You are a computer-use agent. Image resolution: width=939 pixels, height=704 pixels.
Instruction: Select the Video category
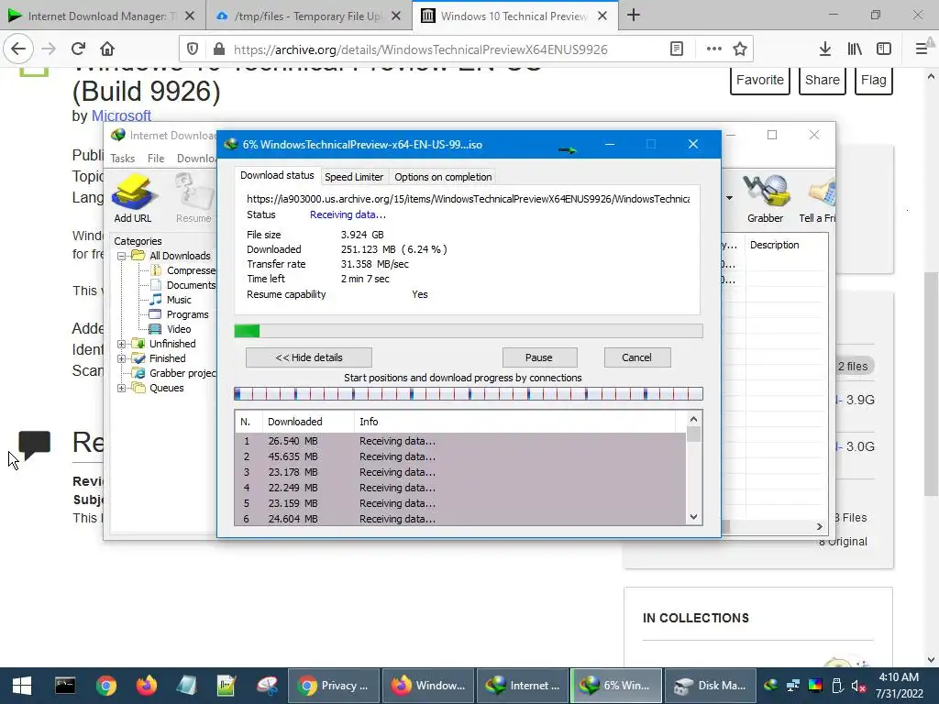click(179, 329)
